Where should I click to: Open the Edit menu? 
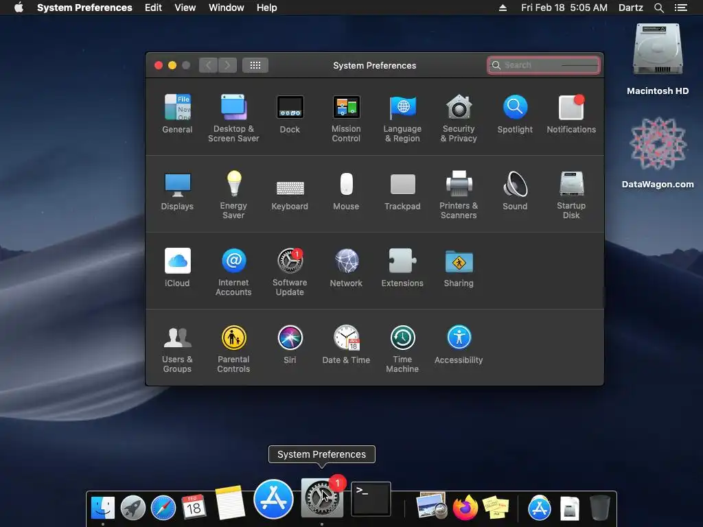(153, 8)
